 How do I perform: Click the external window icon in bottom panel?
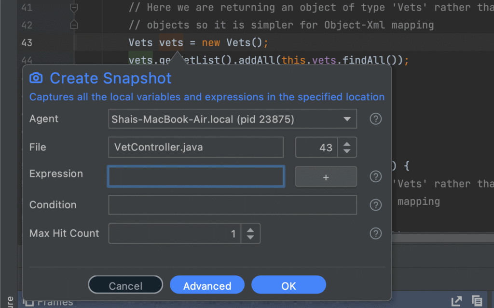pos(456,301)
